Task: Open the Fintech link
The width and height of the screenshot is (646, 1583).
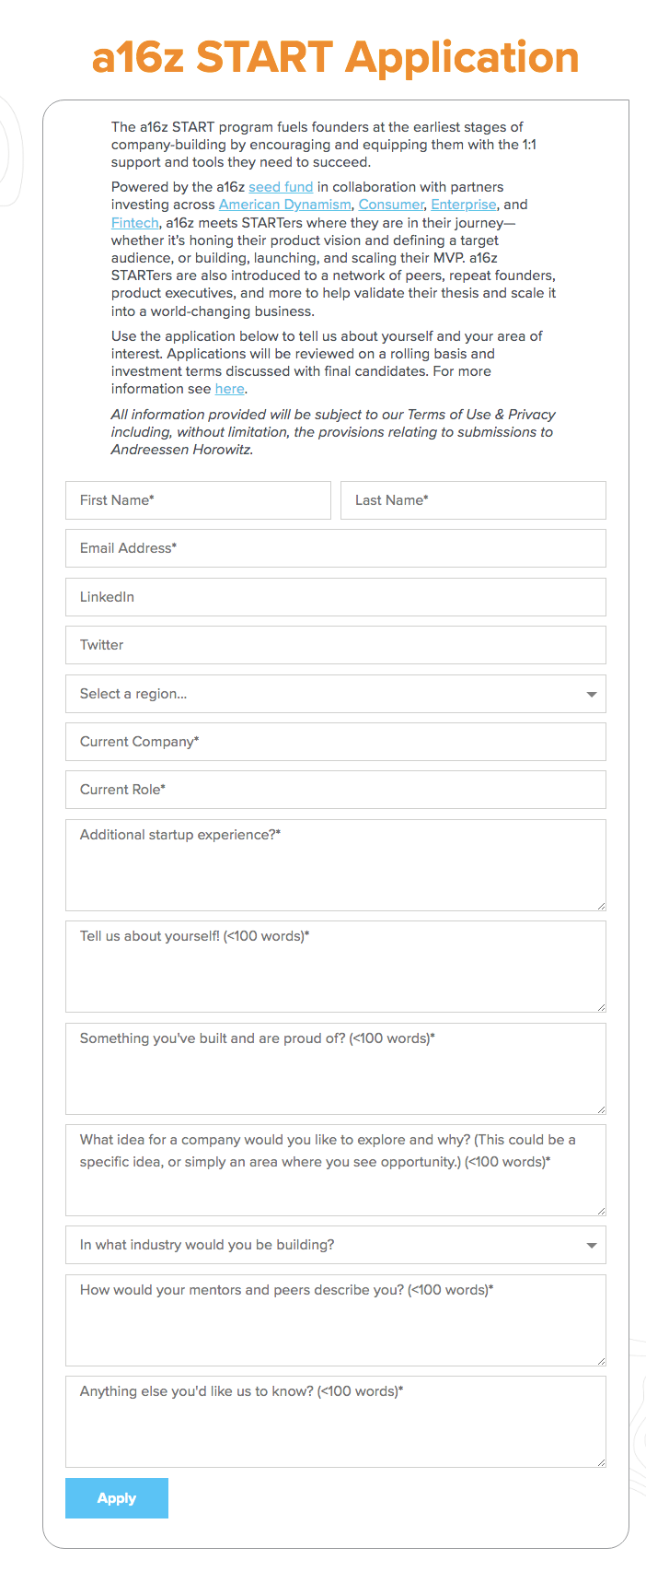Action: [134, 223]
